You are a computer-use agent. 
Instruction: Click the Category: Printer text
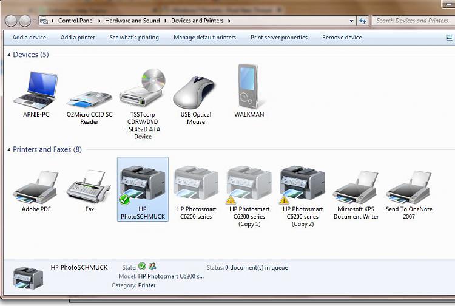point(133,285)
